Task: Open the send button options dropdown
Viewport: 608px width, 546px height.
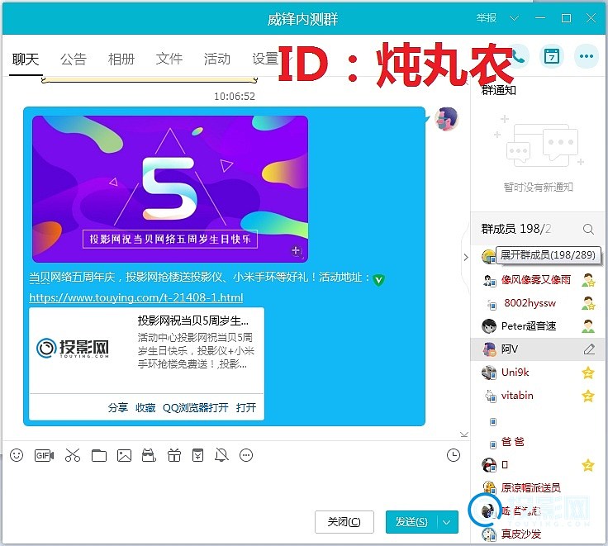Action: click(447, 522)
